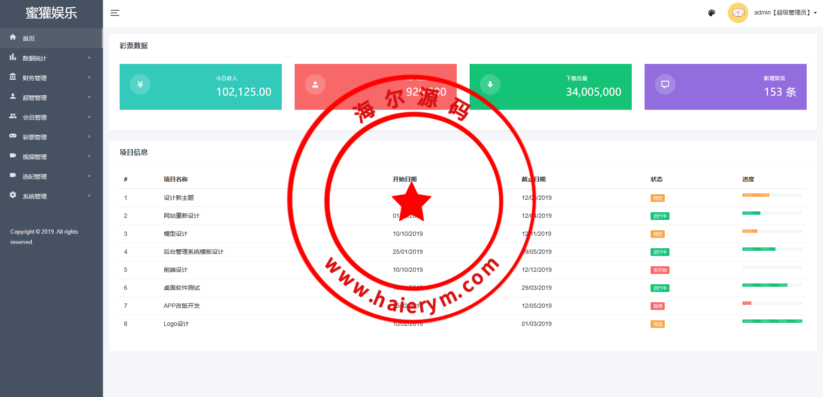Viewport: 823px width, 397px height.
Task: Click the admin avatar picture
Action: (x=738, y=13)
